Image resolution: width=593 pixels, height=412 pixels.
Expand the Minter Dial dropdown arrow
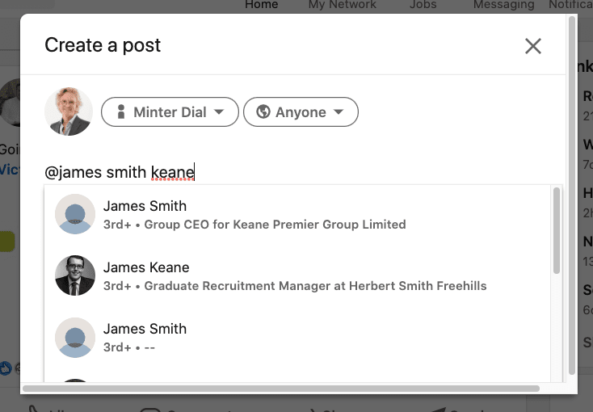pyautogui.click(x=219, y=112)
